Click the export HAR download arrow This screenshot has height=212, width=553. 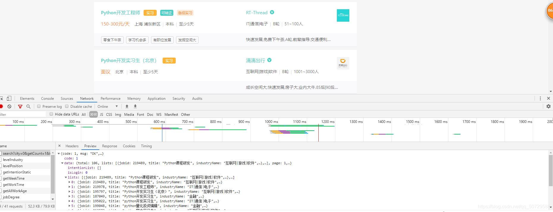(x=135, y=106)
